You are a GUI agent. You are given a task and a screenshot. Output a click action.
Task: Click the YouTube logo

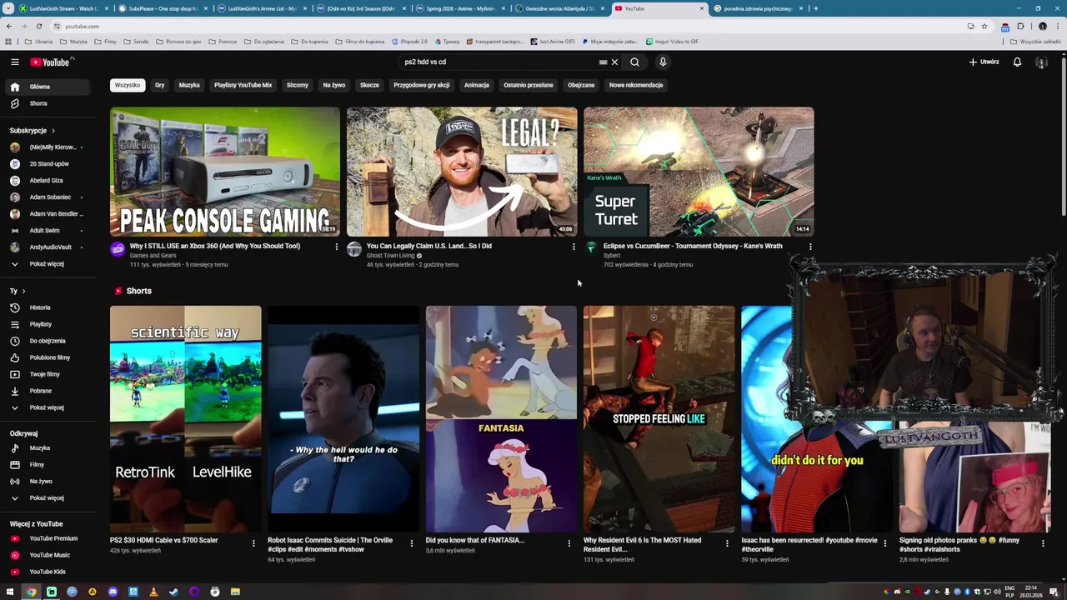tap(50, 62)
